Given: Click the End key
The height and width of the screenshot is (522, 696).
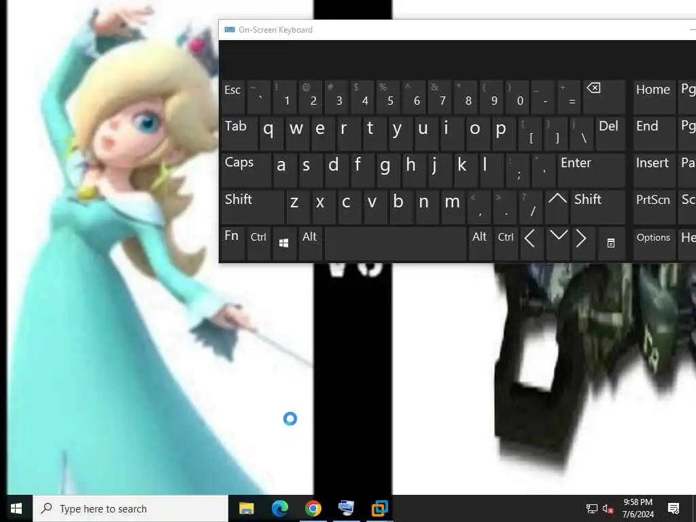Looking at the screenshot, I should (655, 133).
